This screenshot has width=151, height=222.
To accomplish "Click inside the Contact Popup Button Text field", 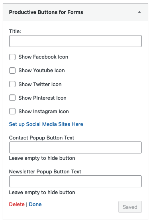I will 75,147.
